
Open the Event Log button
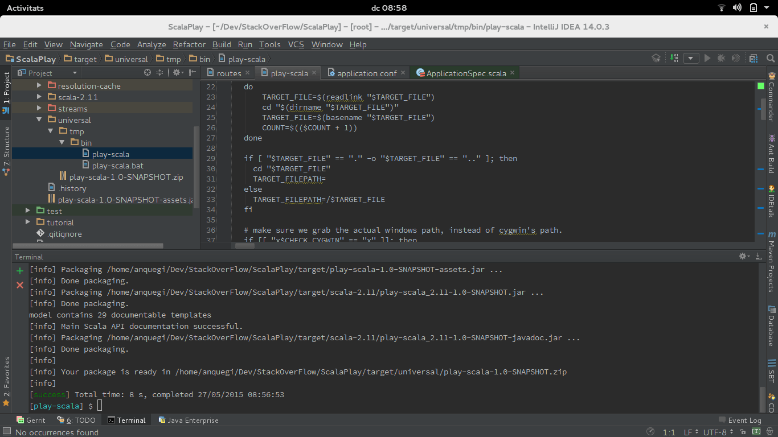740,420
